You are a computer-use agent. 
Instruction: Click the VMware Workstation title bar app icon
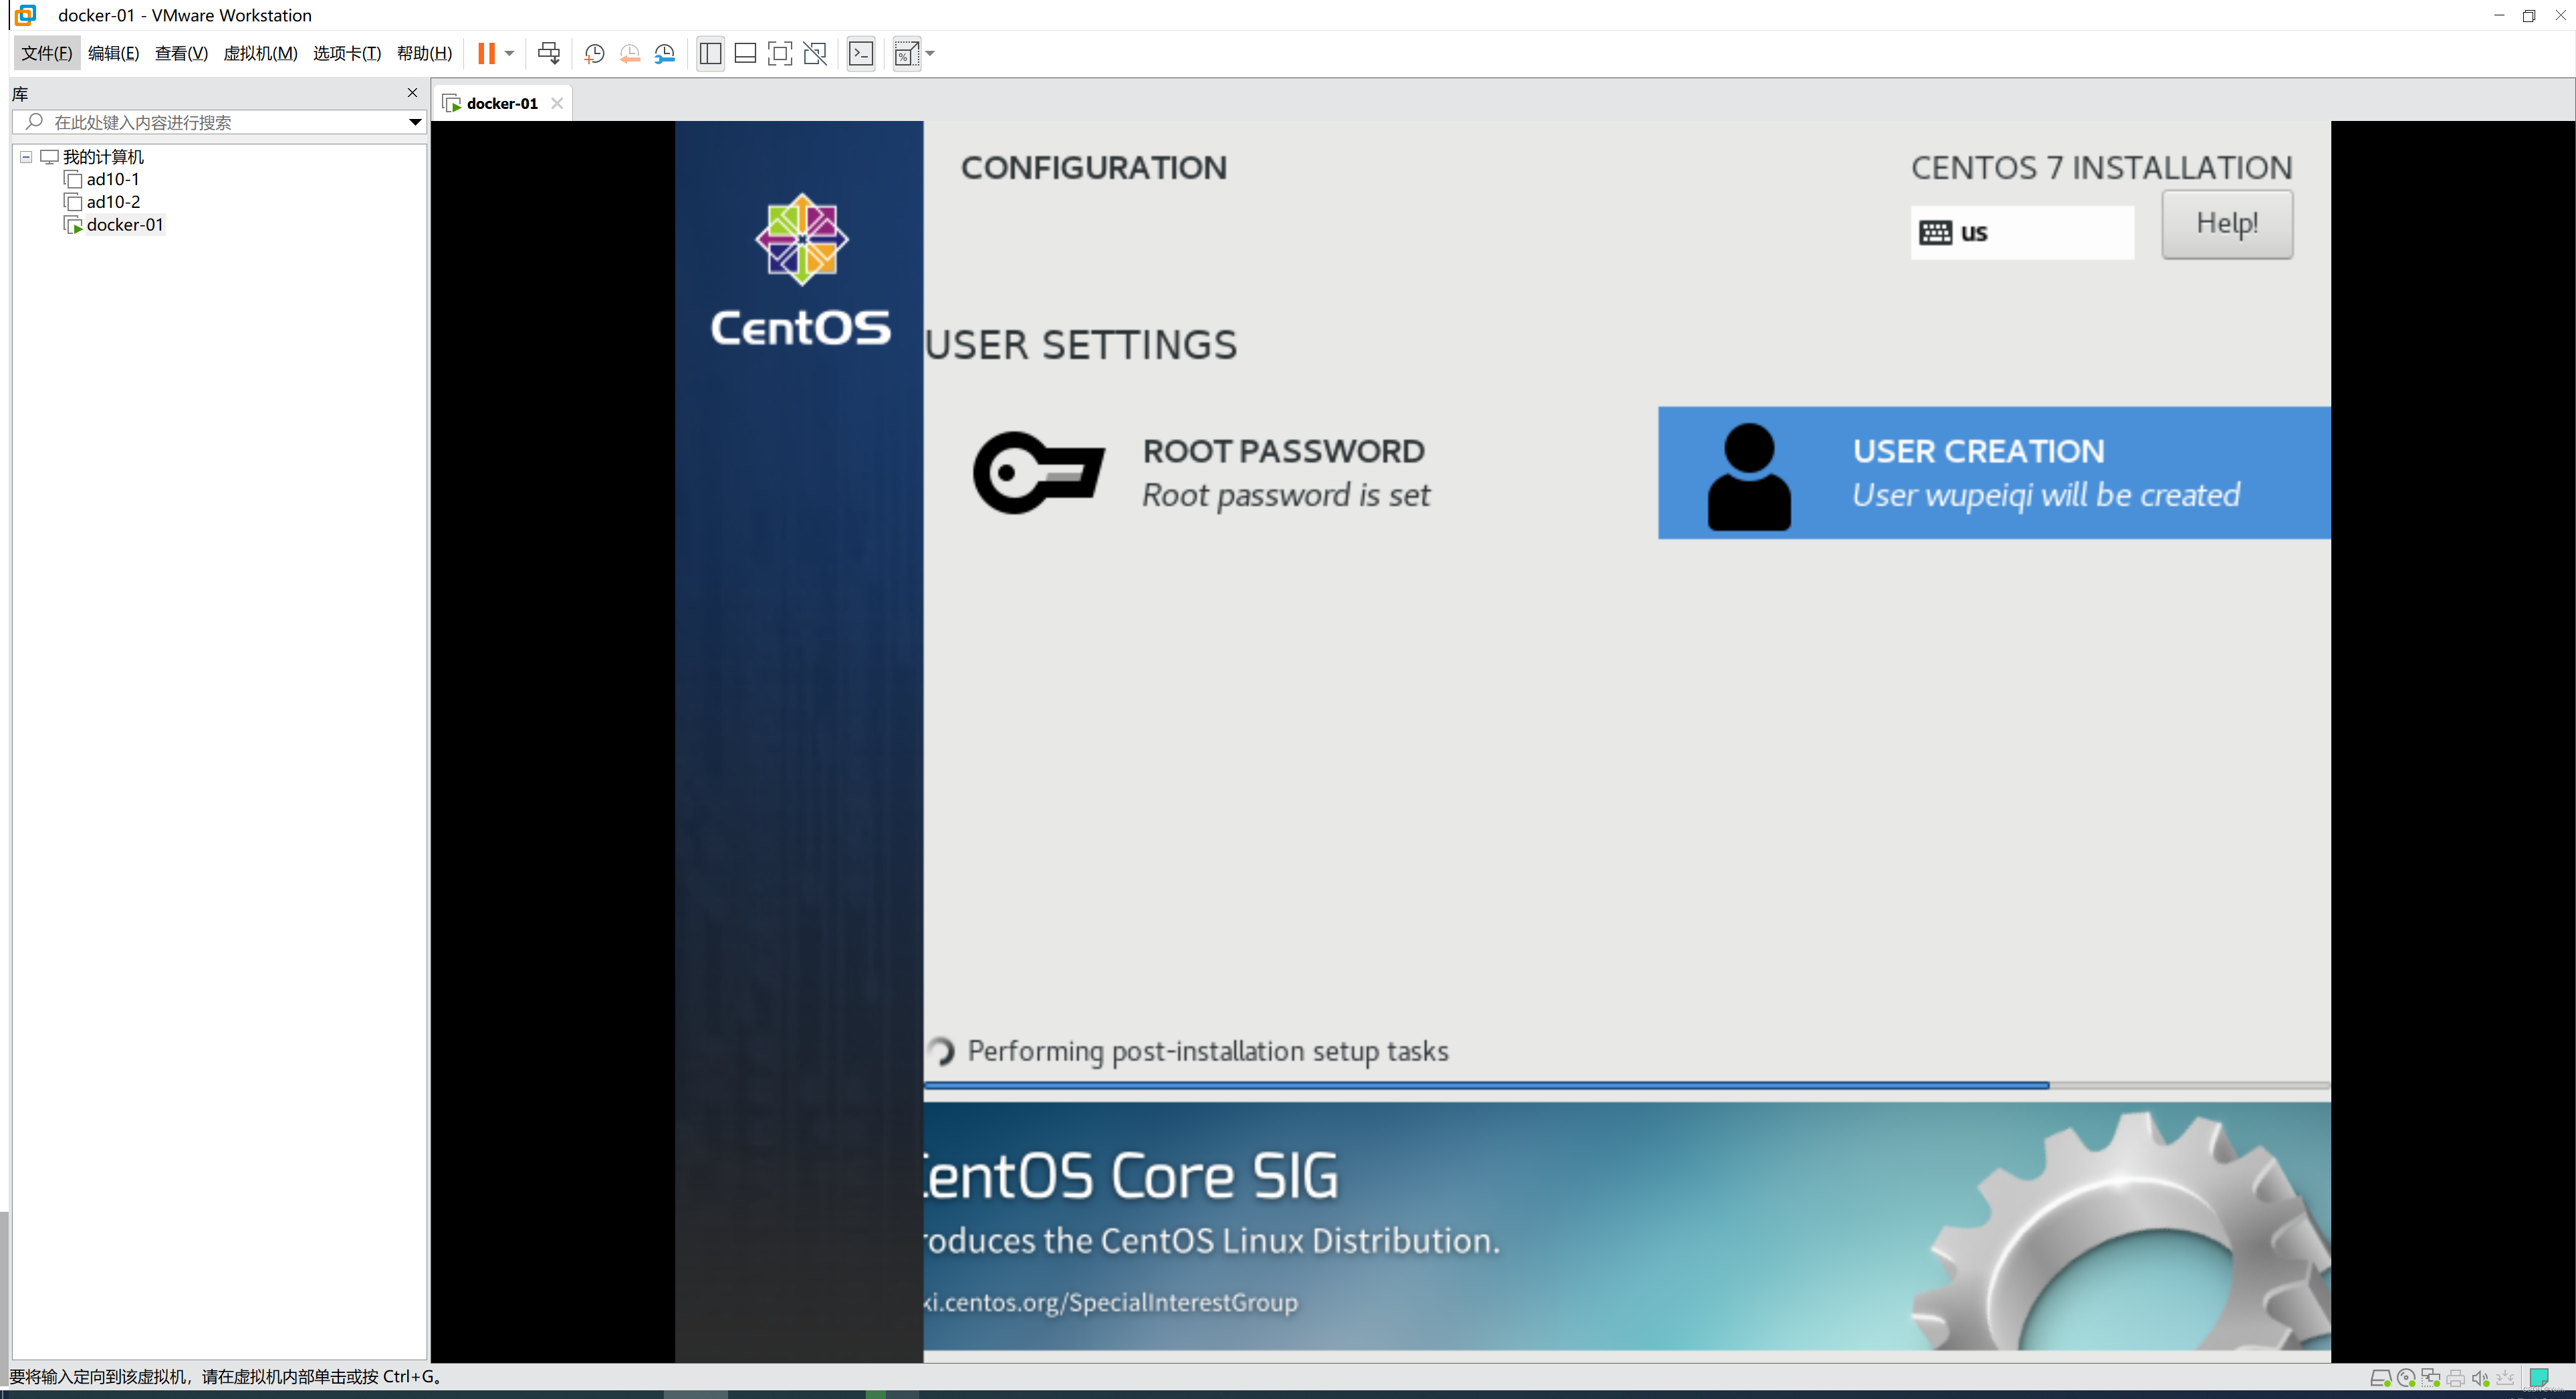pos(26,15)
